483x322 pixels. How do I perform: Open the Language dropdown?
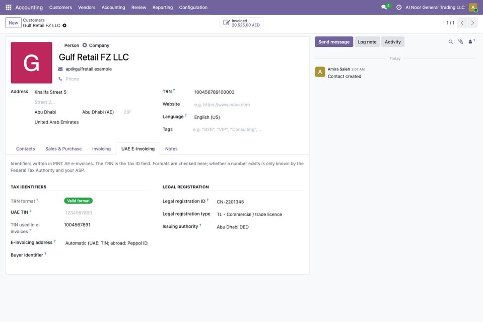248,117
